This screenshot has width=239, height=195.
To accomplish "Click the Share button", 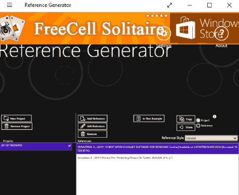I will [186, 127].
